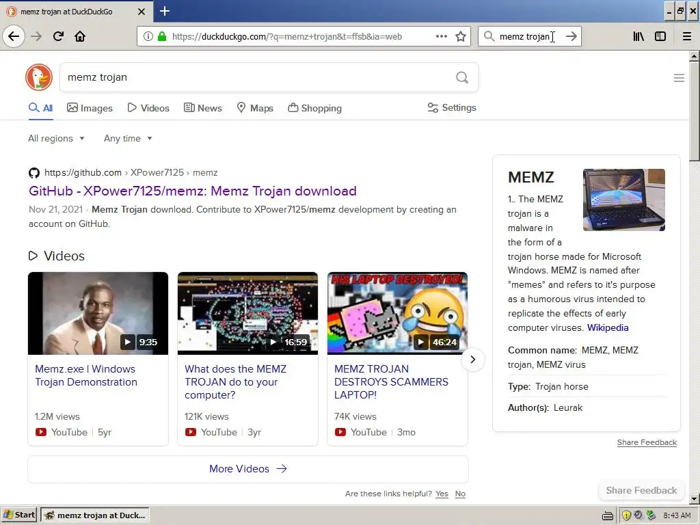
Task: Click the scrollbar up arrow
Action: pos(694,56)
